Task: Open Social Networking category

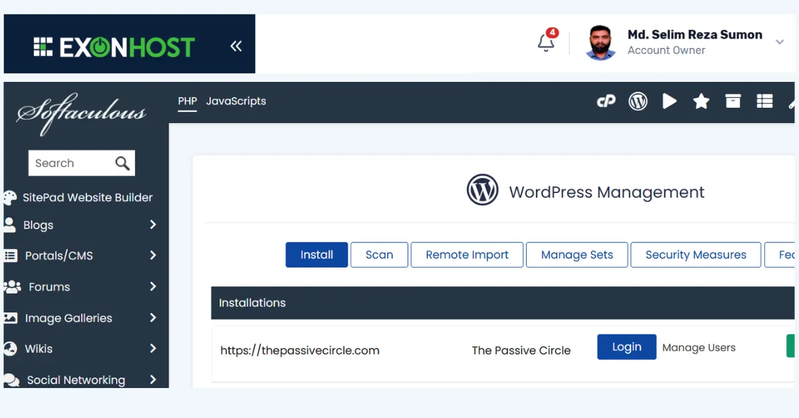Action: point(76,380)
